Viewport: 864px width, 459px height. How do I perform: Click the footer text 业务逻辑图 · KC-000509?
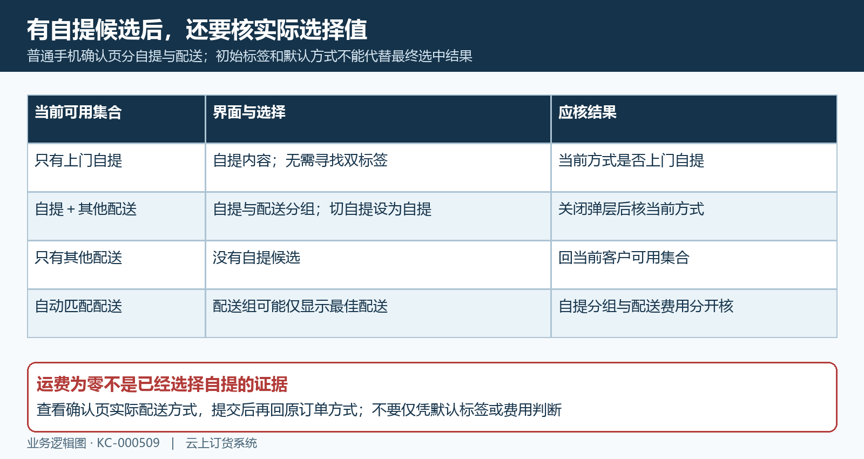point(93,443)
